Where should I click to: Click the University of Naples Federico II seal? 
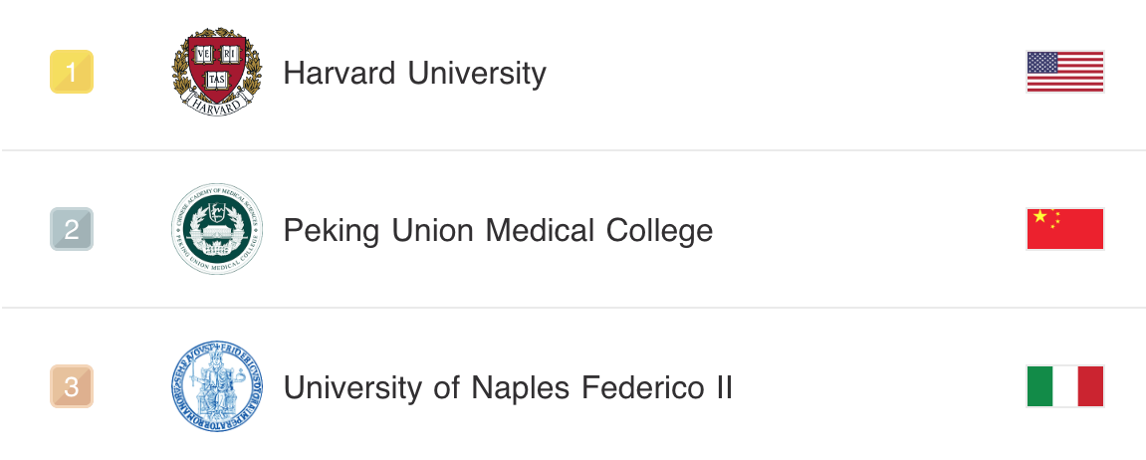tap(217, 386)
